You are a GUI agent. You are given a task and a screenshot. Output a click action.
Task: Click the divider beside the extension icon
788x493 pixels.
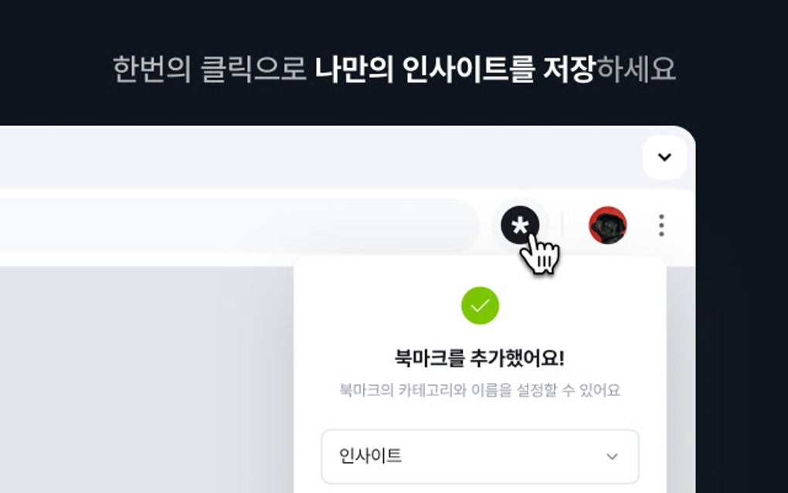pyautogui.click(x=562, y=225)
